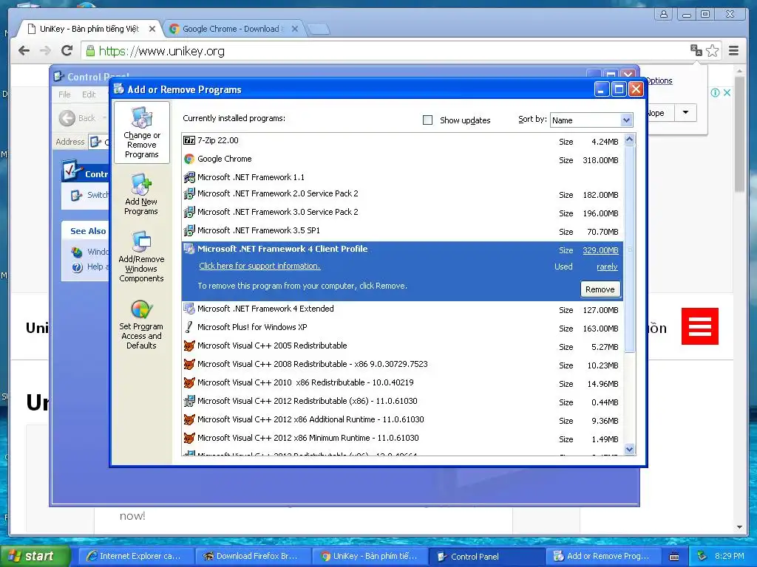This screenshot has width=757, height=567.
Task: Click the .NET Framework 1.1 icon
Action: tap(189, 177)
